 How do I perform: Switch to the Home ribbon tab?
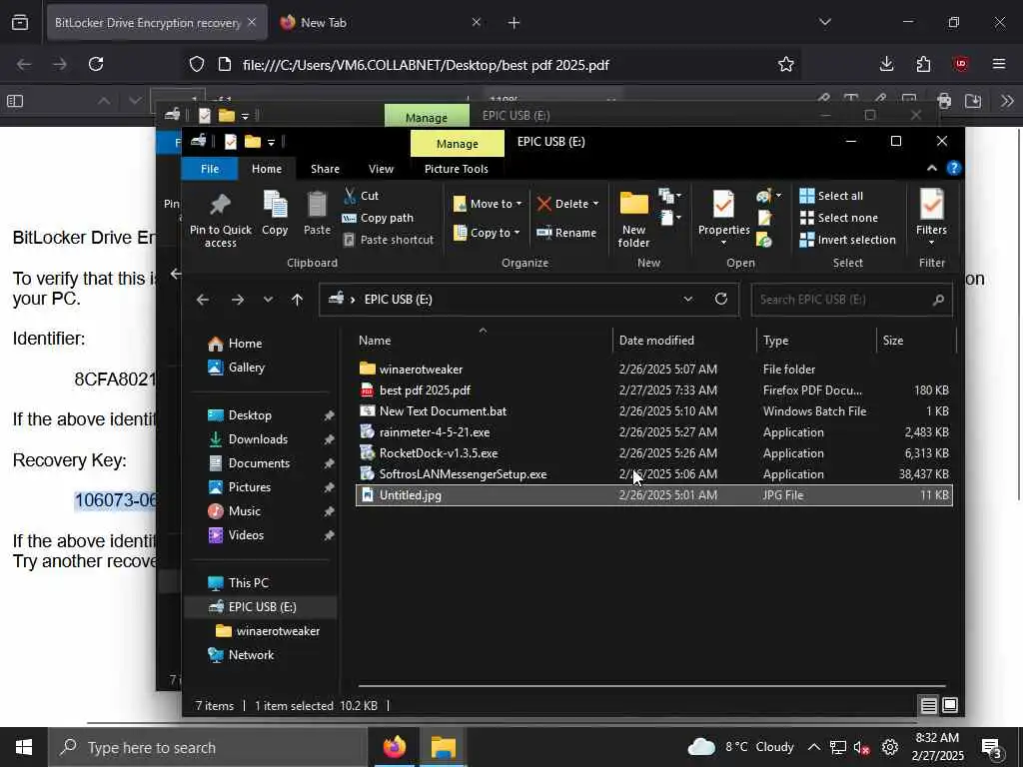(266, 169)
